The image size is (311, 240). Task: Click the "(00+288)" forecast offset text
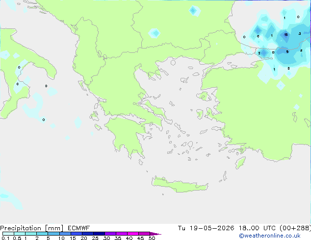(x=295, y=228)
